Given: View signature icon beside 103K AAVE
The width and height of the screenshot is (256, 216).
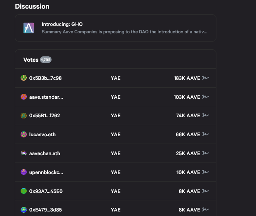Looking at the screenshot, I should point(205,97).
